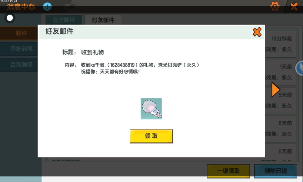Click the blue wing icon on right edge

(x=300, y=68)
